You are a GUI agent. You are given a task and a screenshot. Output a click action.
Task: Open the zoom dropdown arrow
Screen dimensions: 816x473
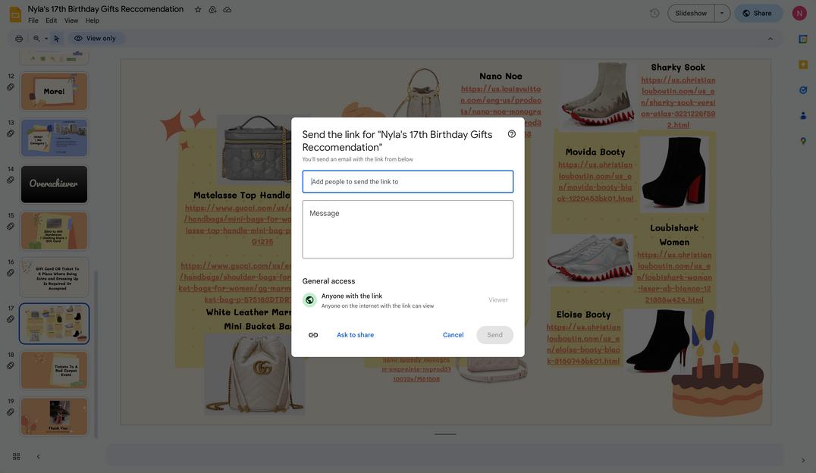click(x=46, y=39)
